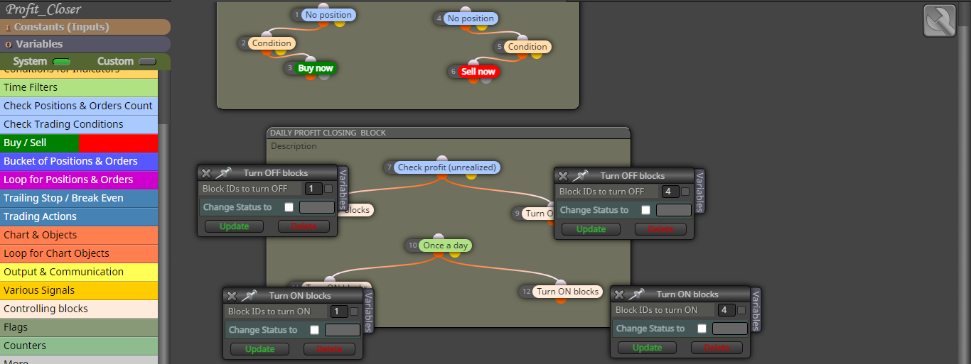This screenshot has width=971, height=364.
Task: Tick Change Status checkbox in Turn OFF panel ID 4
Action: tap(645, 210)
